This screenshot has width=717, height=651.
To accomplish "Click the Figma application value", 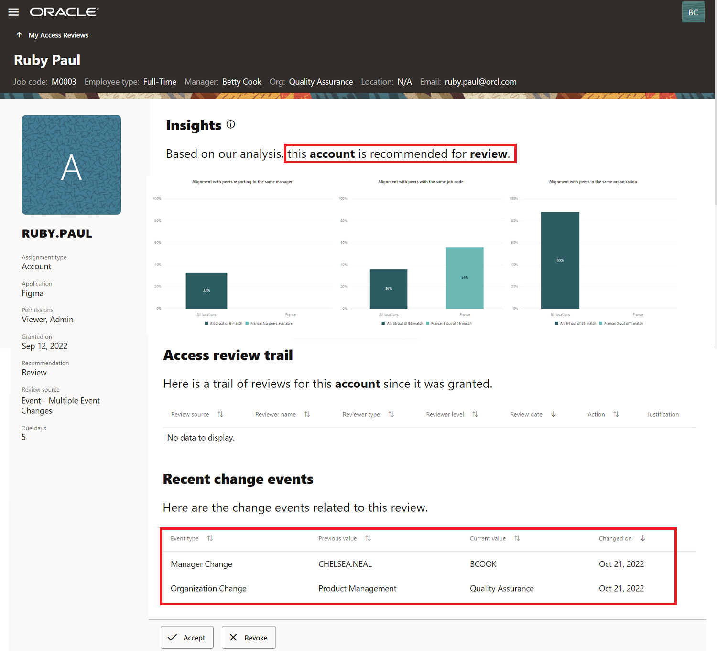I will [x=33, y=293].
